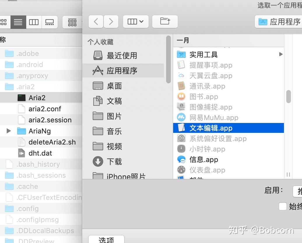Open the 实用工具 submenu arrow
This screenshot has width=302, height=243.
pos(281,54)
